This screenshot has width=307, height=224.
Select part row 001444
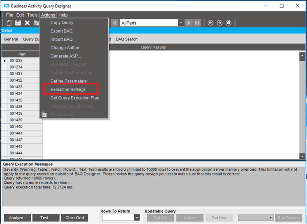point(25,153)
